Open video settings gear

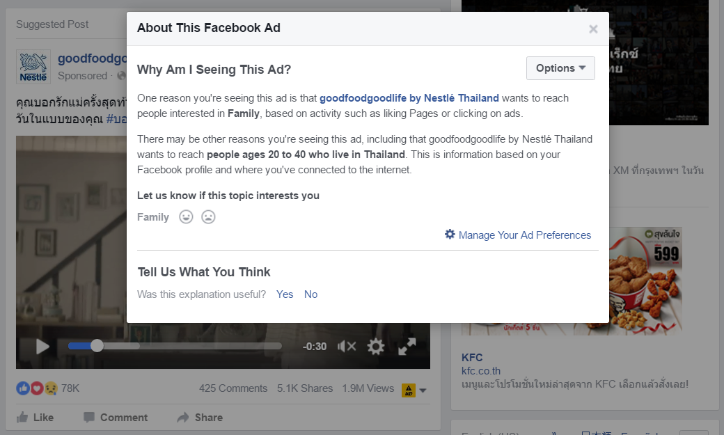tap(376, 347)
